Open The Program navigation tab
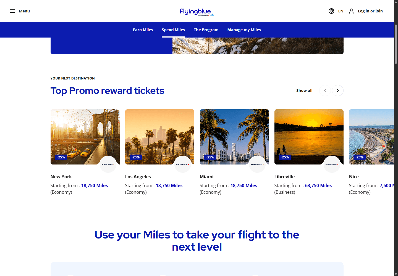This screenshot has height=276, width=398. pos(206,30)
